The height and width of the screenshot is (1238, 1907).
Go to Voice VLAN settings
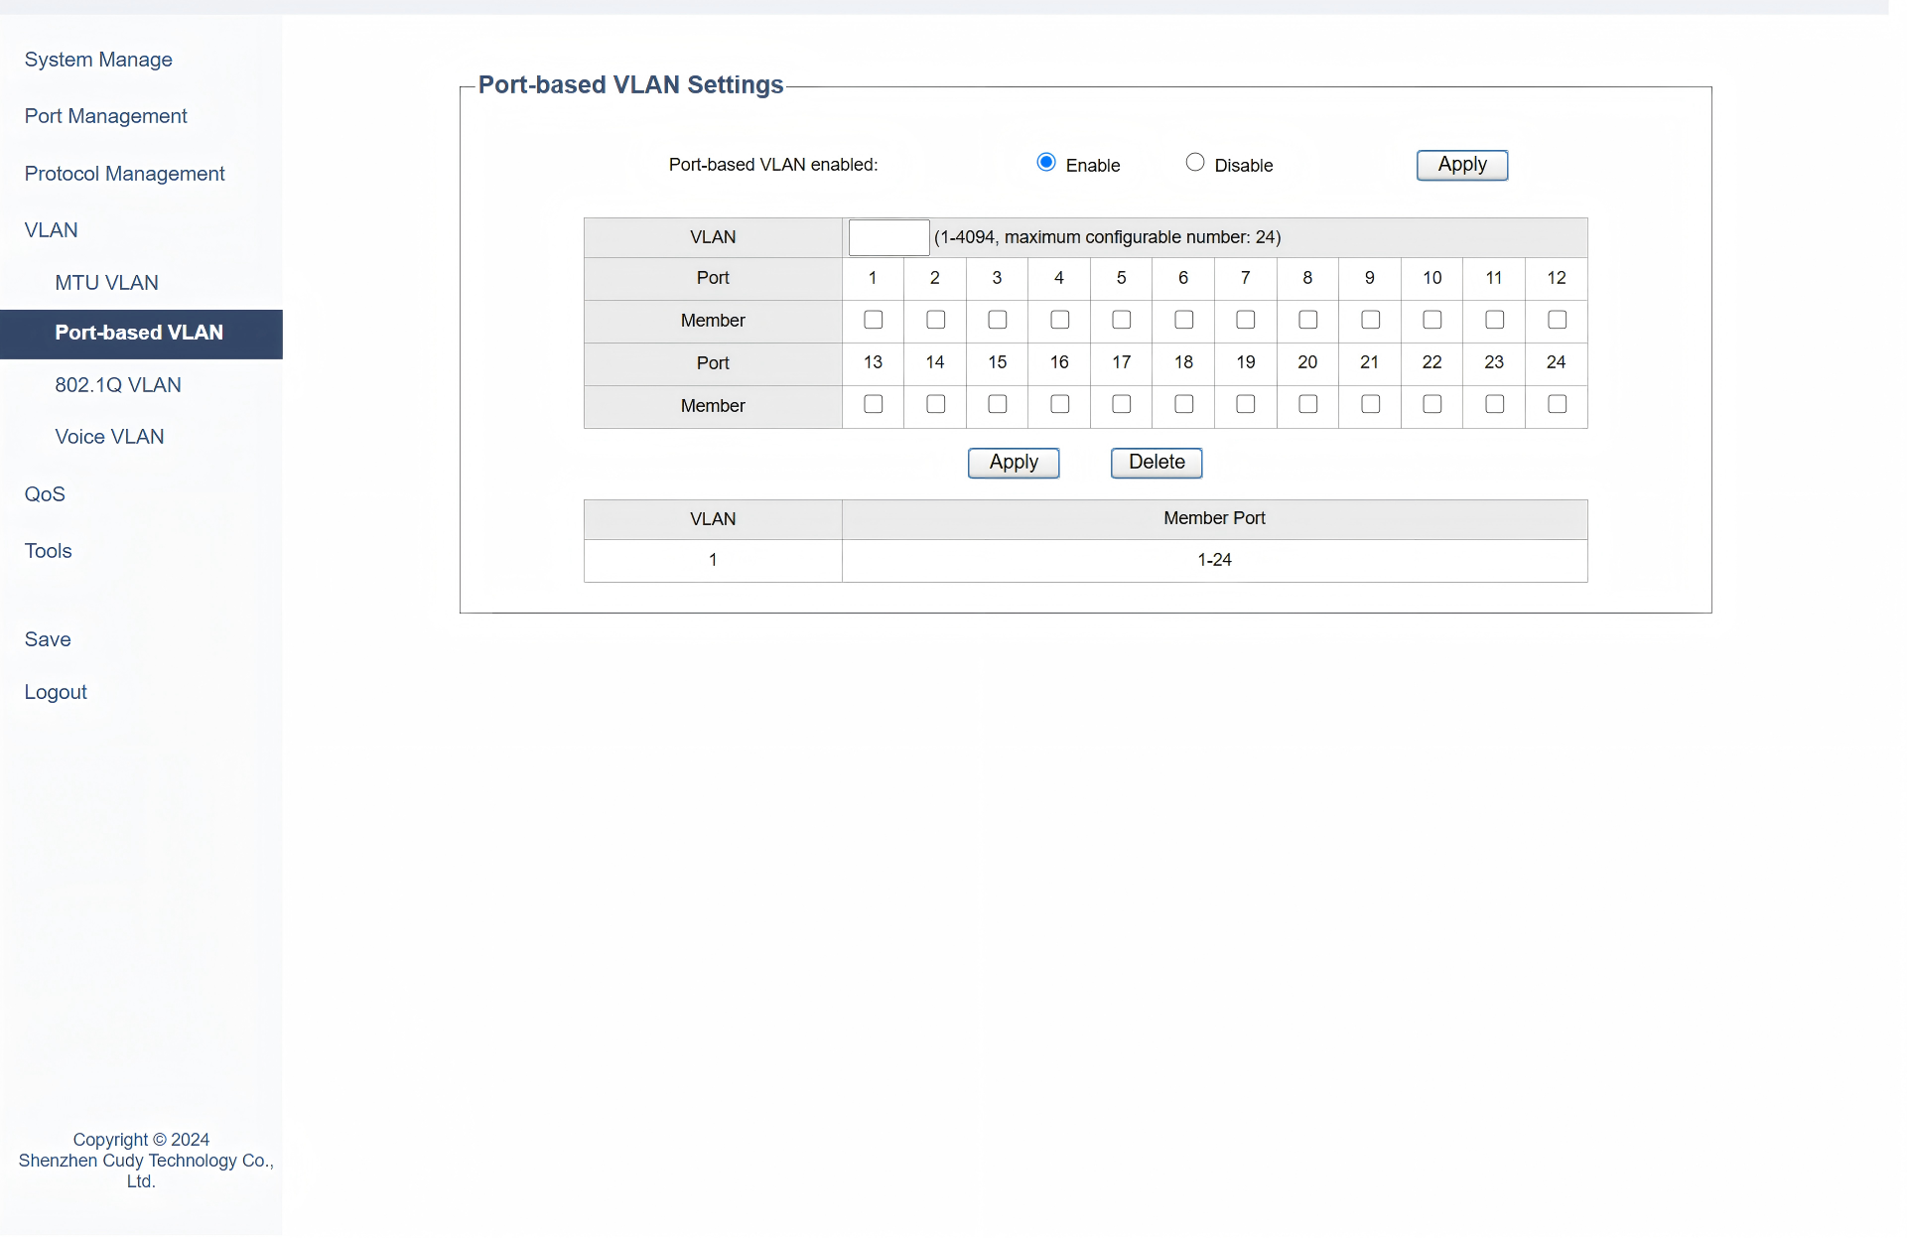click(109, 437)
